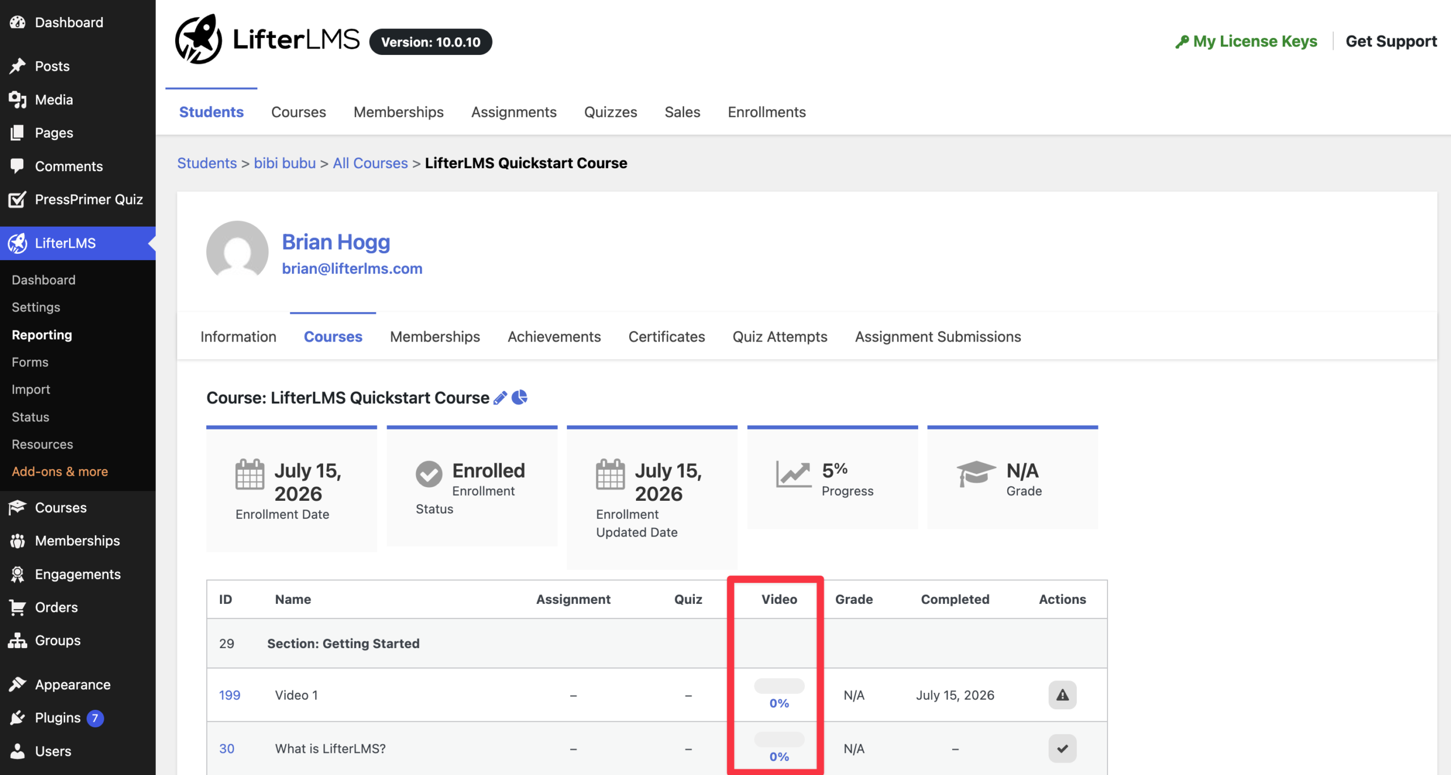Click the warning action icon for Video 1
The image size is (1451, 775).
1062,695
